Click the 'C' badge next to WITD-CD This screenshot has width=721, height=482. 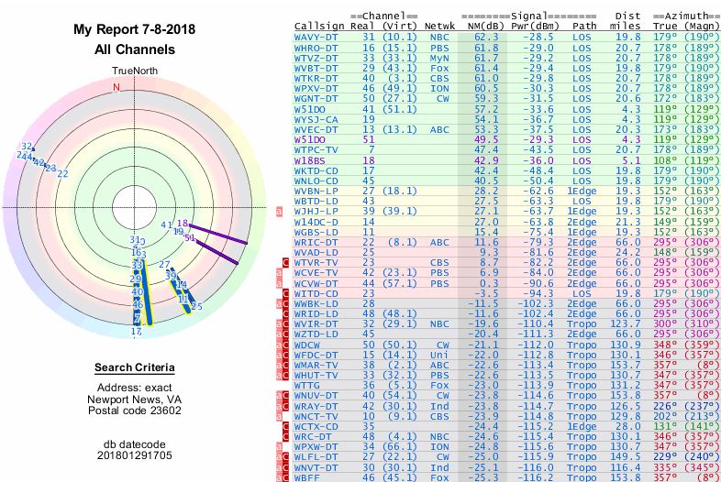click(x=285, y=293)
